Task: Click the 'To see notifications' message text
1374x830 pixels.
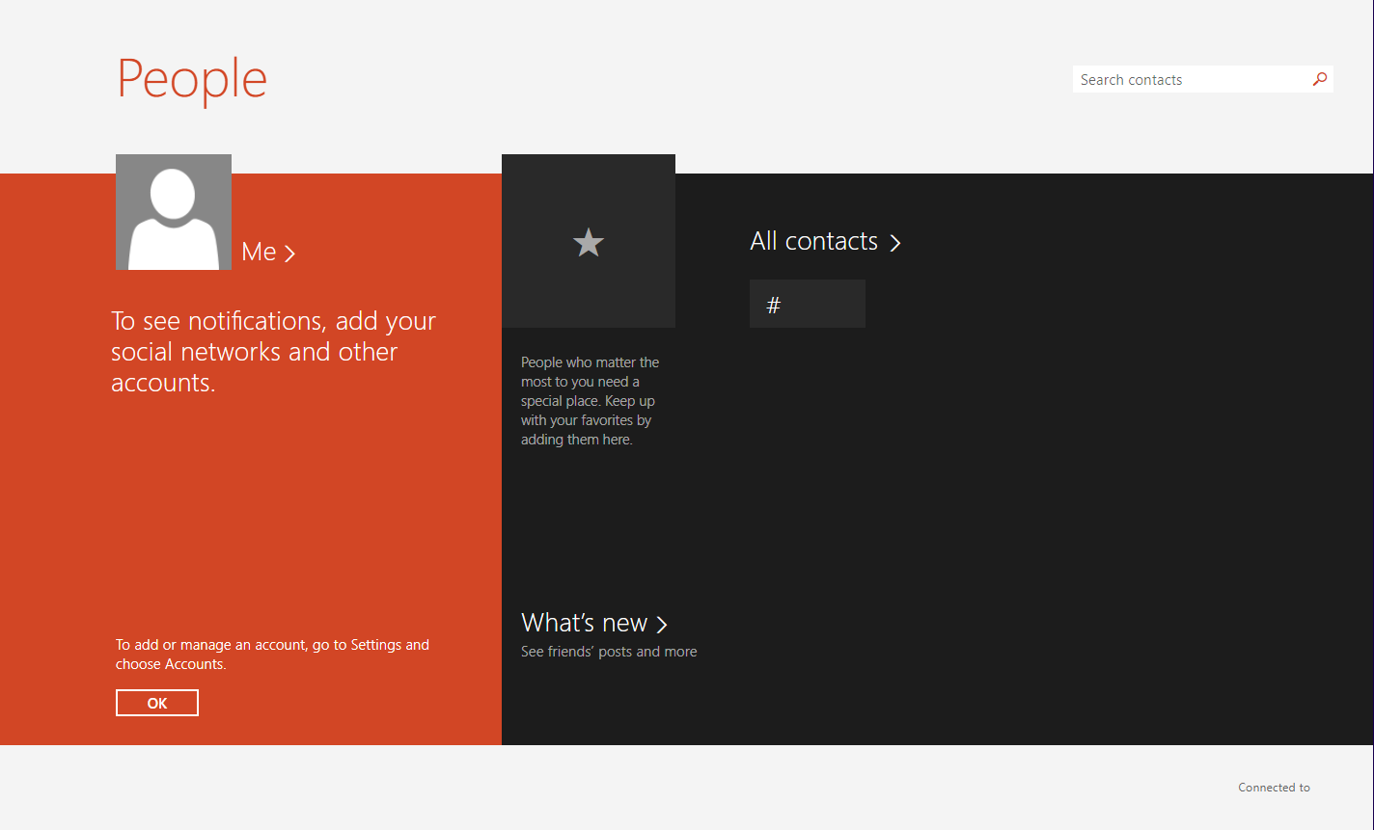Action: coord(273,351)
